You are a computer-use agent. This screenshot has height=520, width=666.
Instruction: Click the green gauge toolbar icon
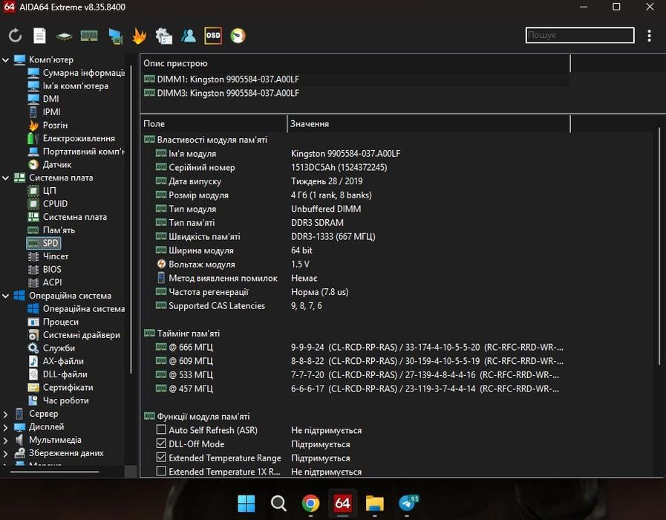click(238, 36)
